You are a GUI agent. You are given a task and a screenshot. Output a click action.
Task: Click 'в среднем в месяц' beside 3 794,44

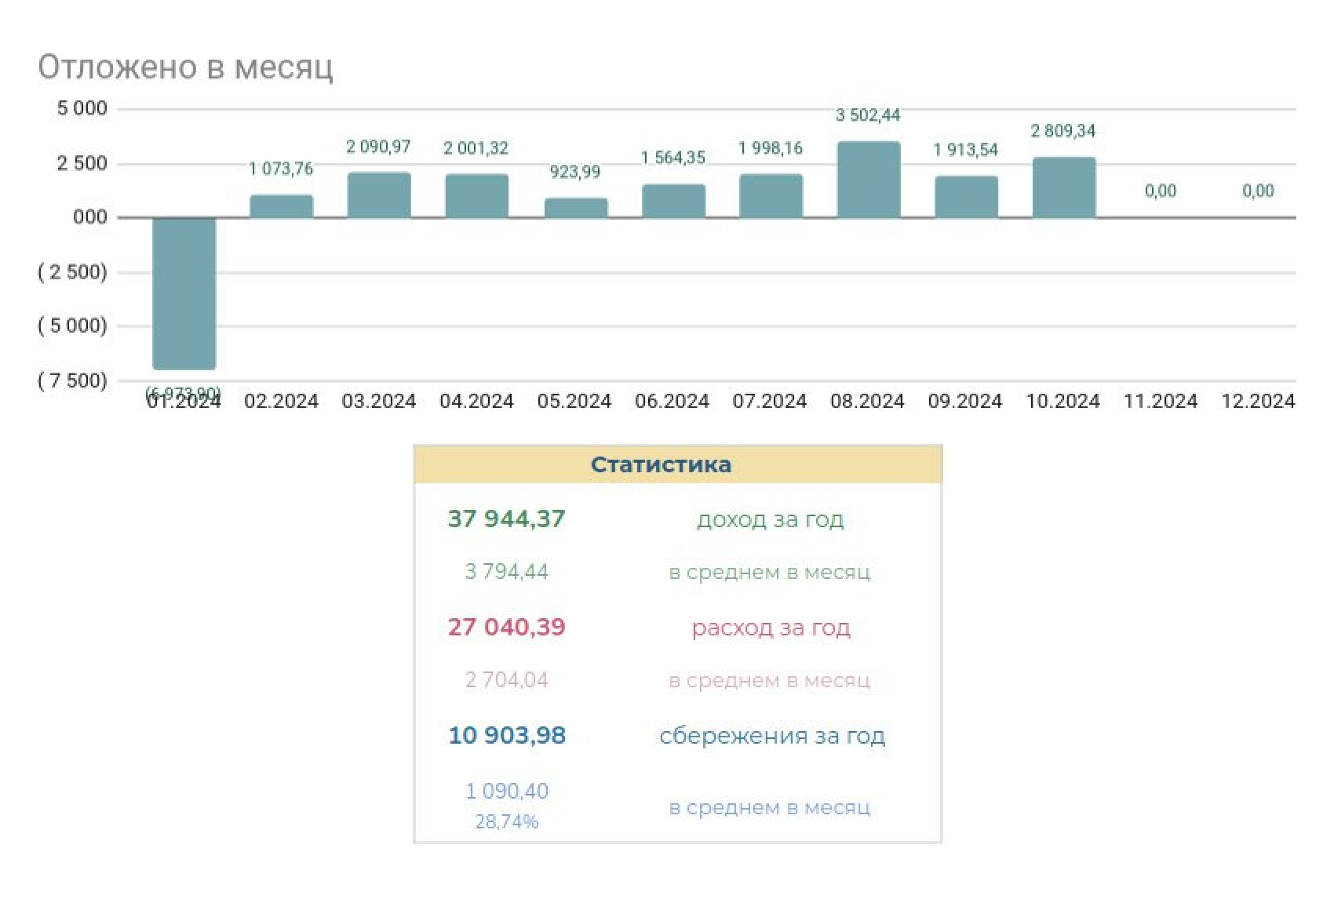(770, 573)
